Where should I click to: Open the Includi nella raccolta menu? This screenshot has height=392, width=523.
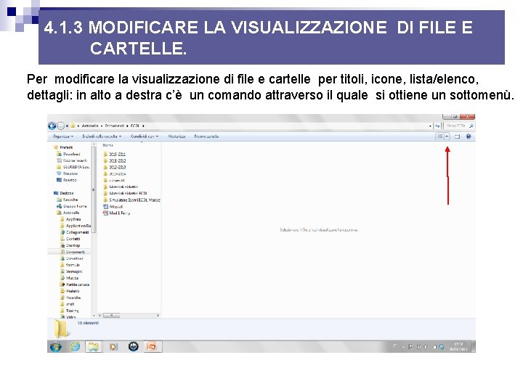[x=102, y=136]
